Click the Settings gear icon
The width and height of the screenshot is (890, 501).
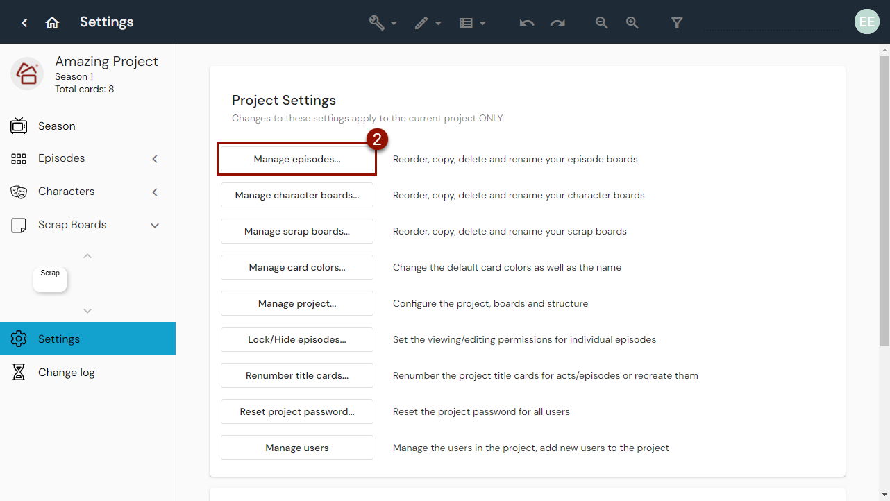point(19,339)
